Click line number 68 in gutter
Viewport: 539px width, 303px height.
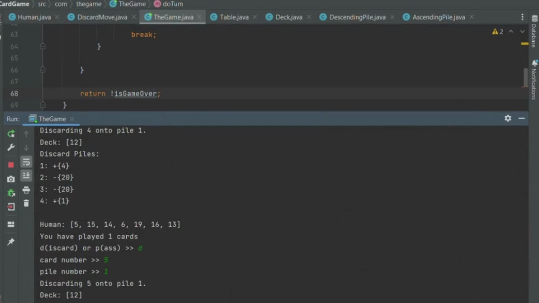[x=14, y=93]
